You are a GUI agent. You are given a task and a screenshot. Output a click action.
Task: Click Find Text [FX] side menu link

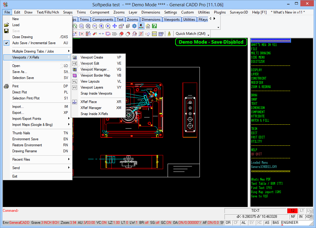(262, 188)
